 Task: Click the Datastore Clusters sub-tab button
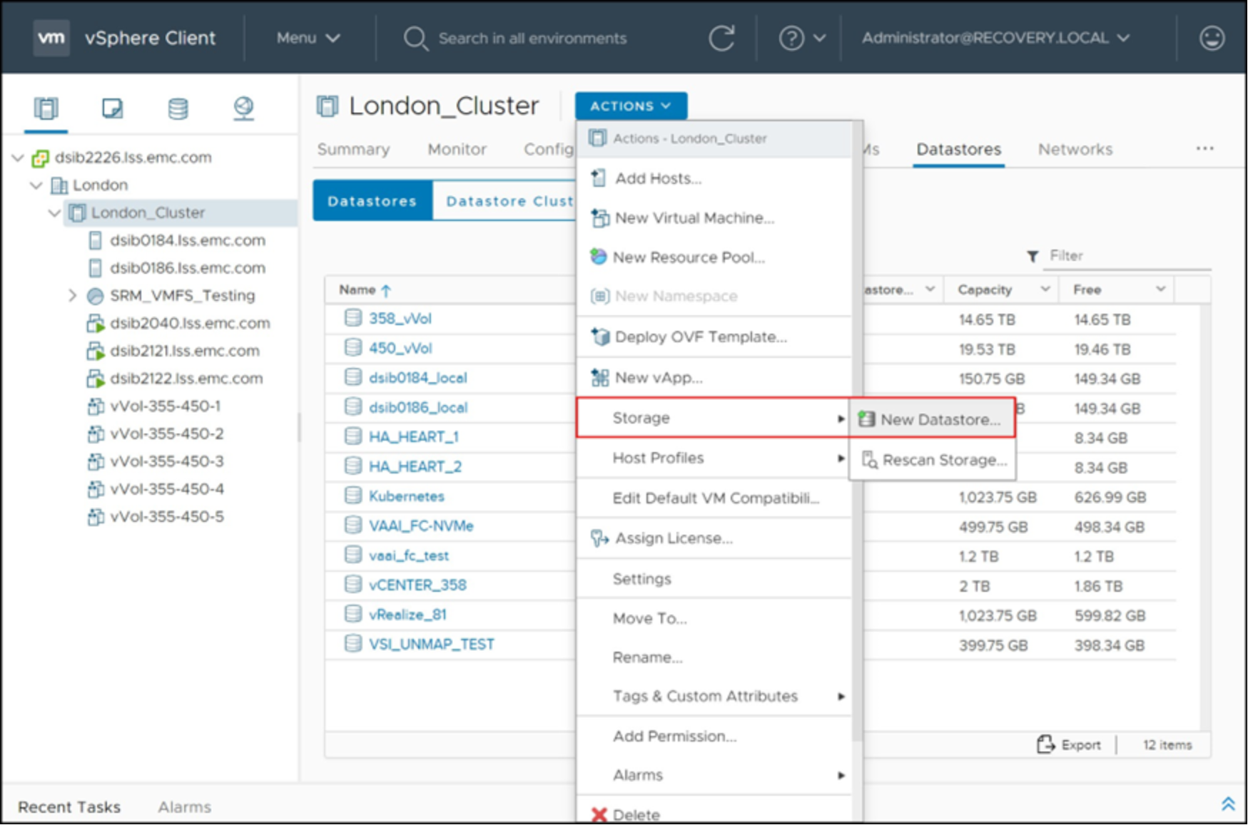(504, 201)
